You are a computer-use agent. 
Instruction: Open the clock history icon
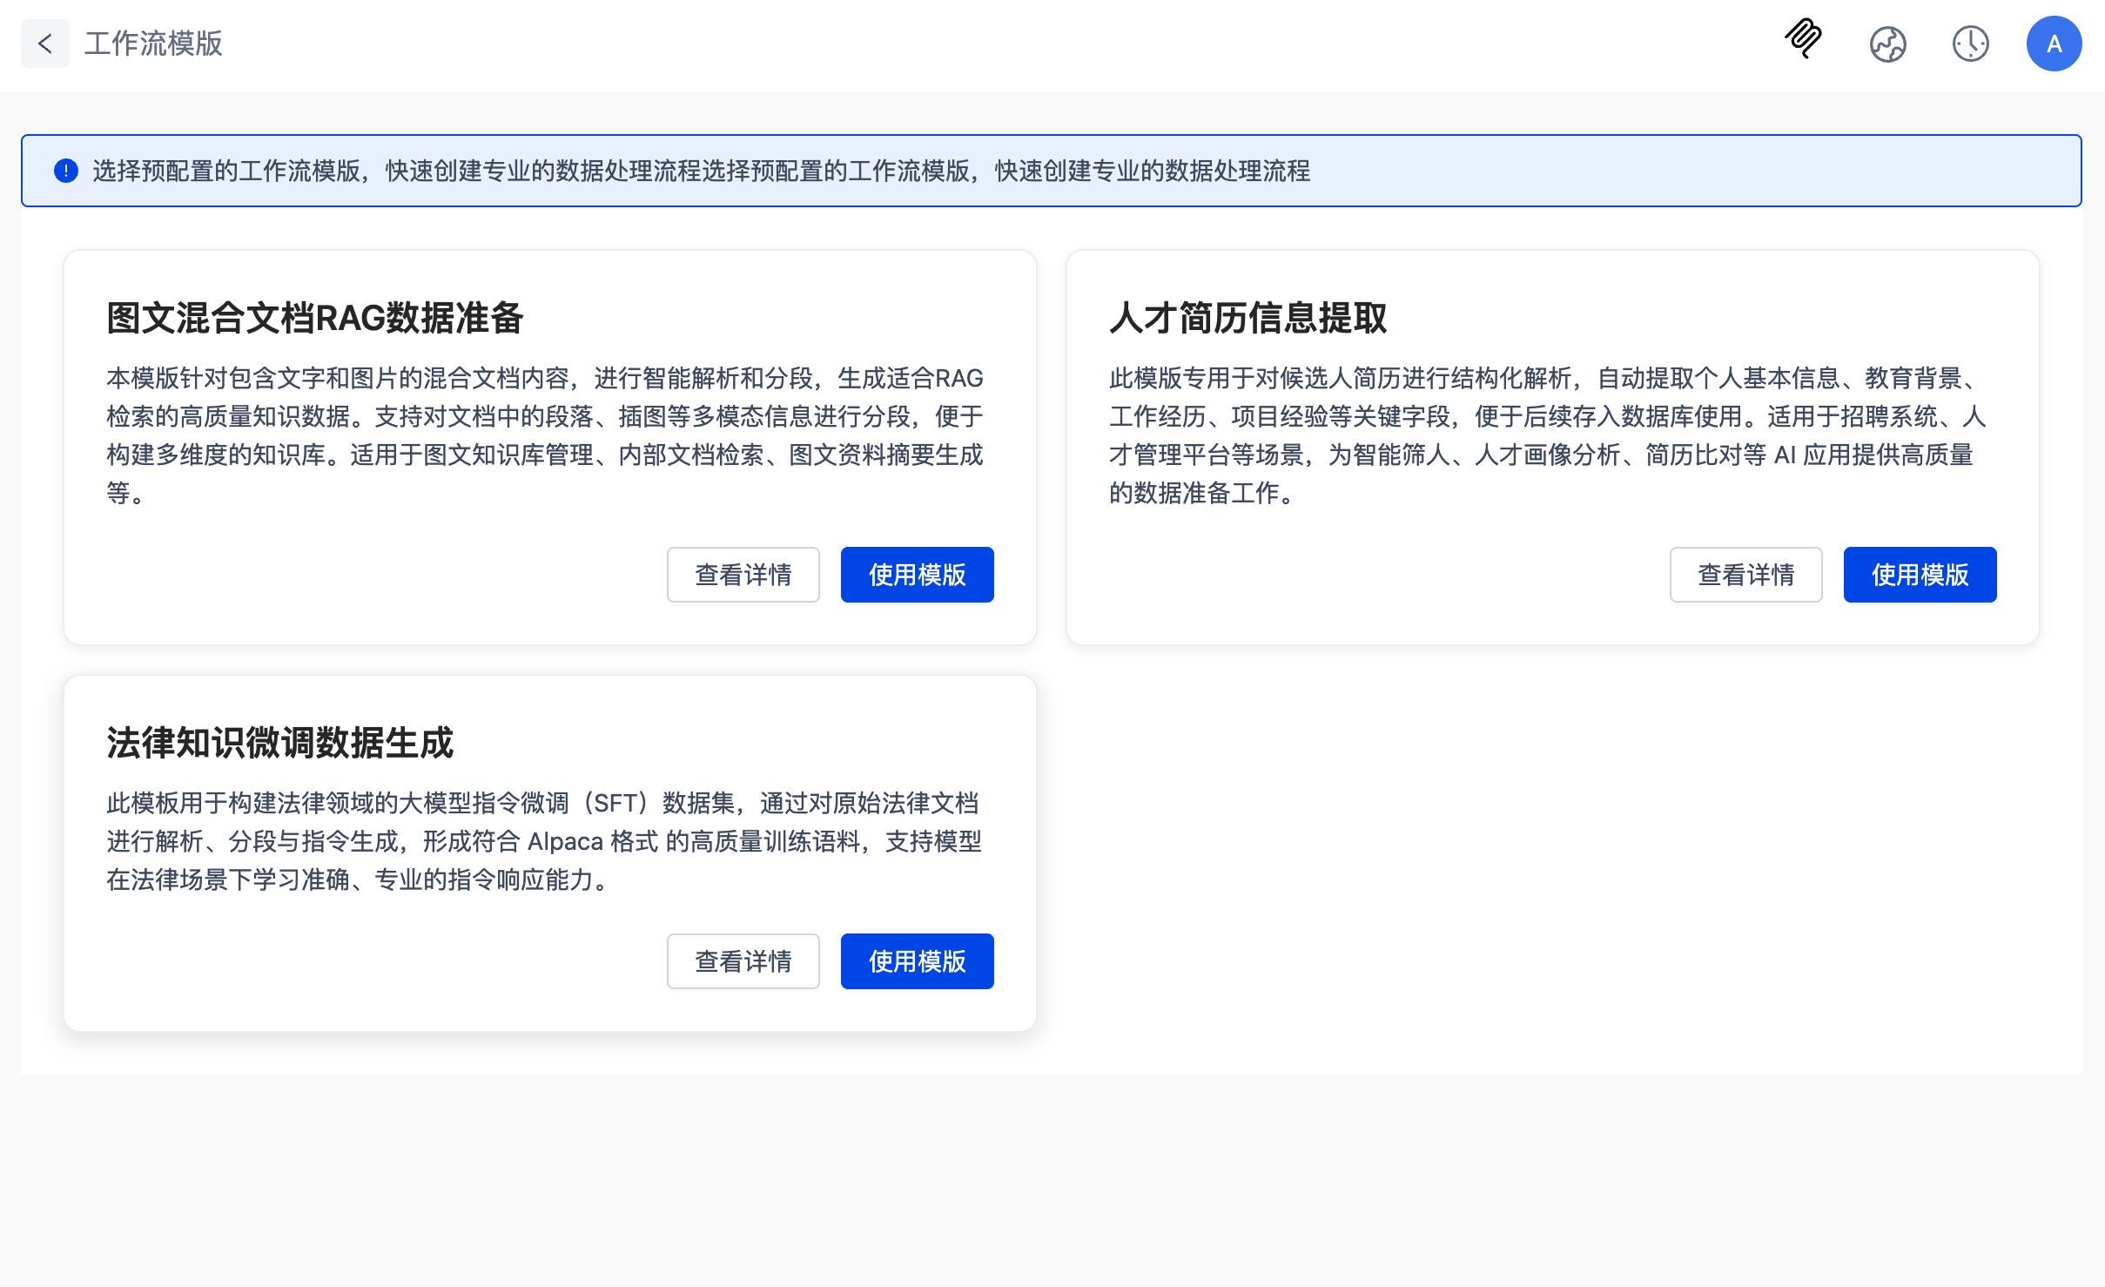click(x=1970, y=44)
